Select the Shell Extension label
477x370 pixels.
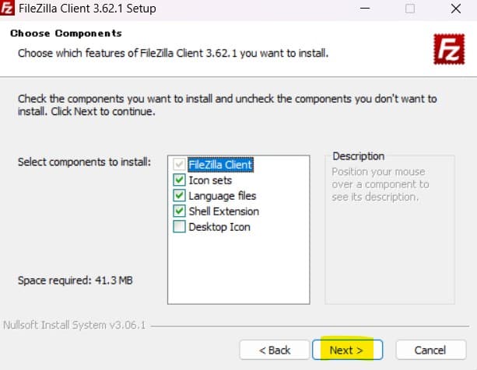click(x=224, y=211)
